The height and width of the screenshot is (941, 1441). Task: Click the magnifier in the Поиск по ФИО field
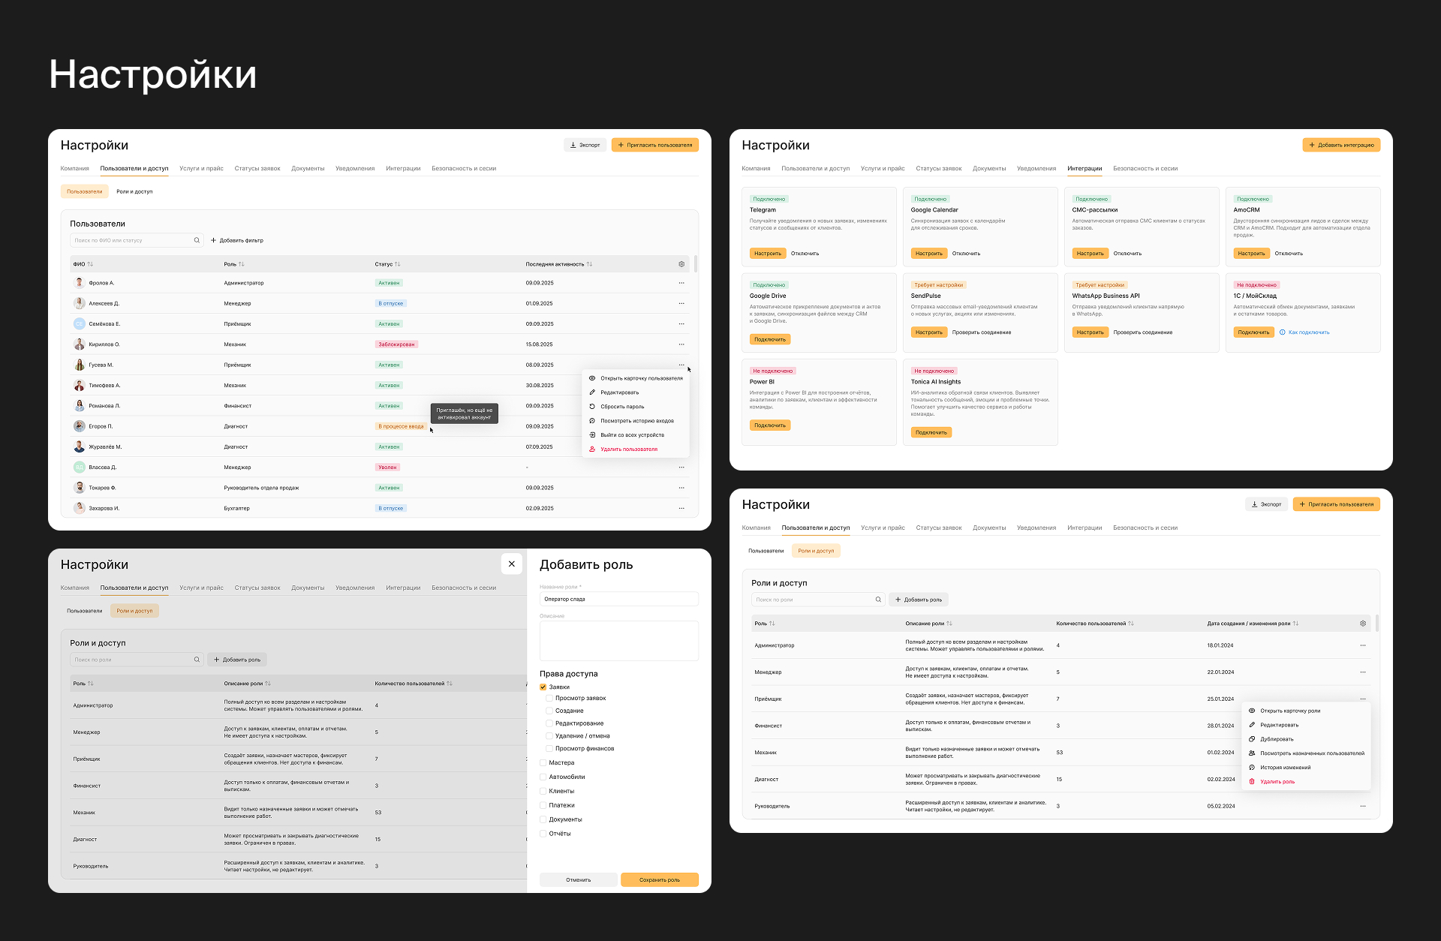pos(197,241)
